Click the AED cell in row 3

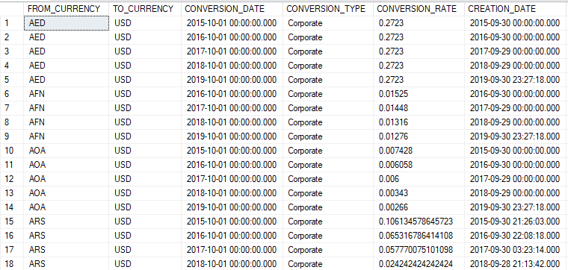tap(67, 51)
